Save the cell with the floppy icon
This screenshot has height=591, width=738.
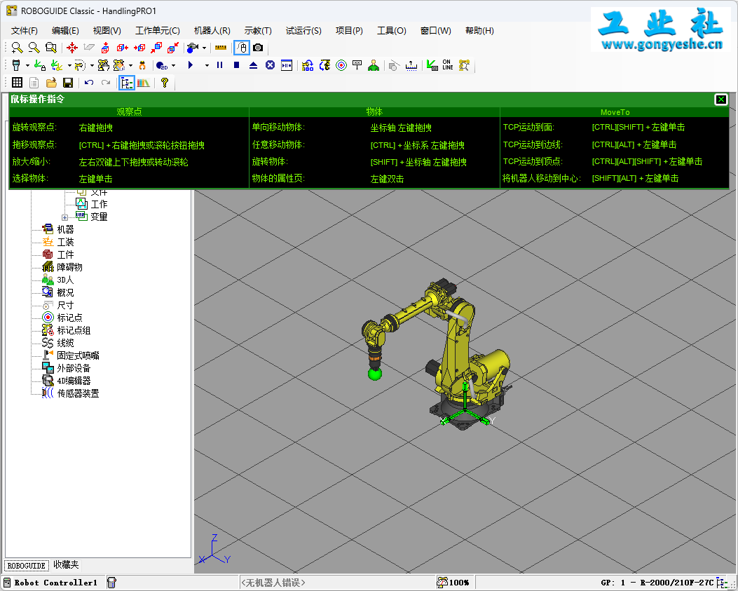coord(68,83)
